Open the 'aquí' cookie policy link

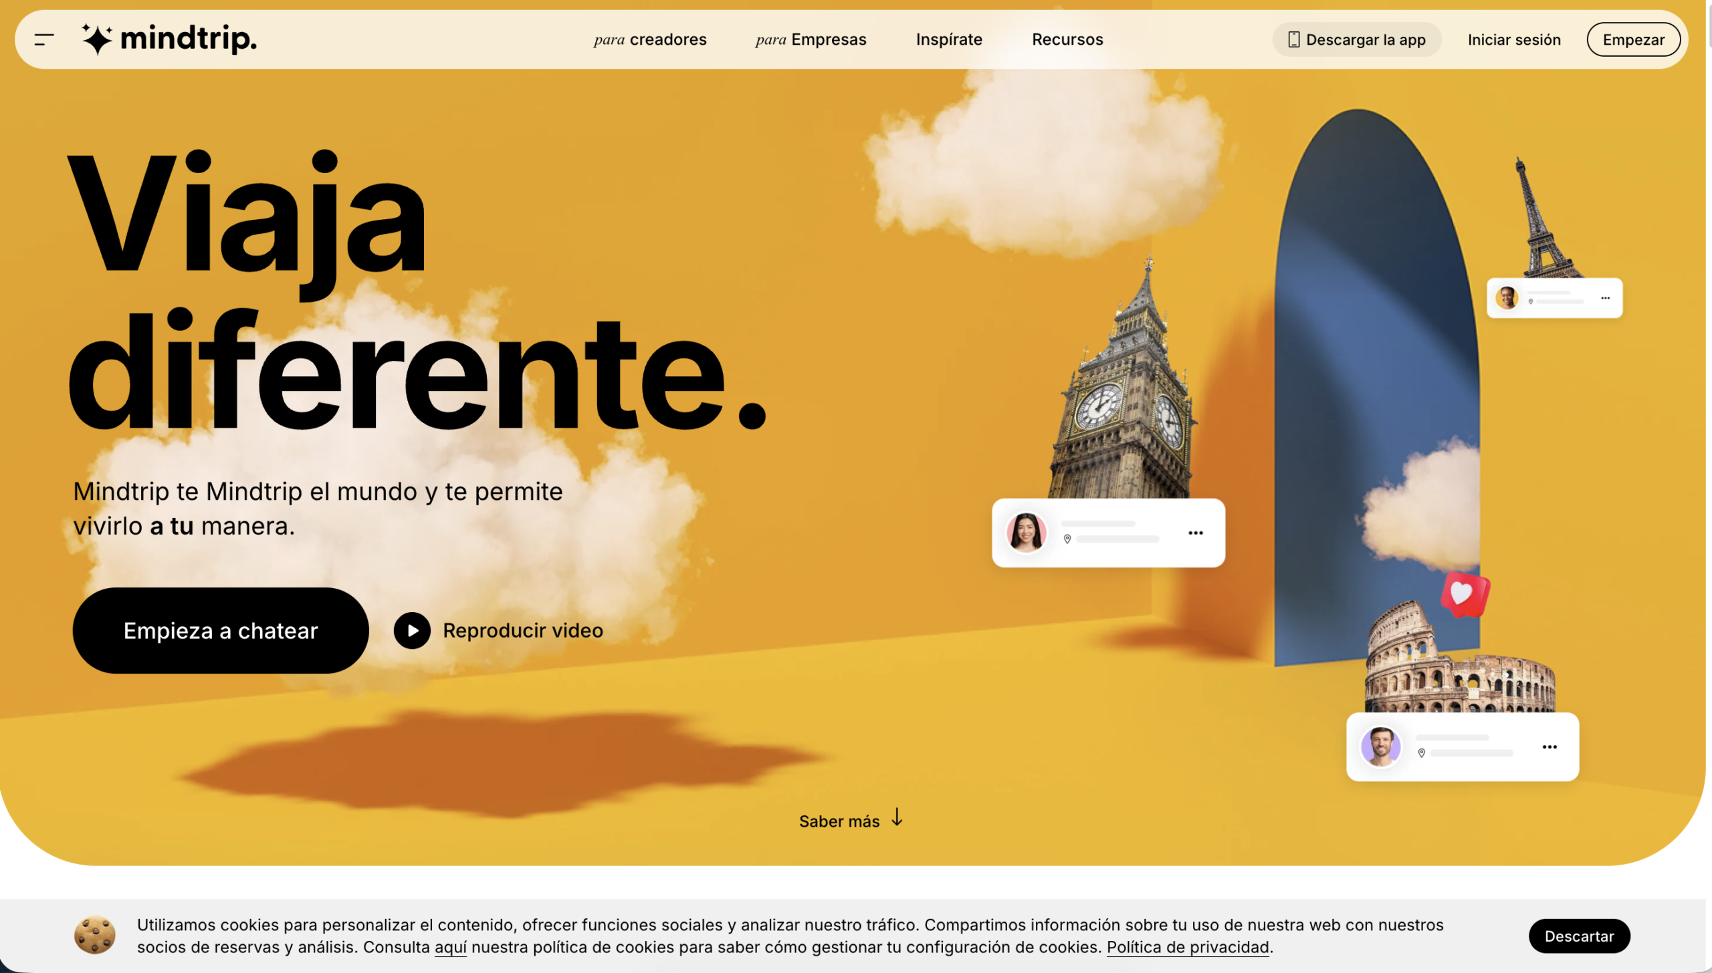[451, 947]
